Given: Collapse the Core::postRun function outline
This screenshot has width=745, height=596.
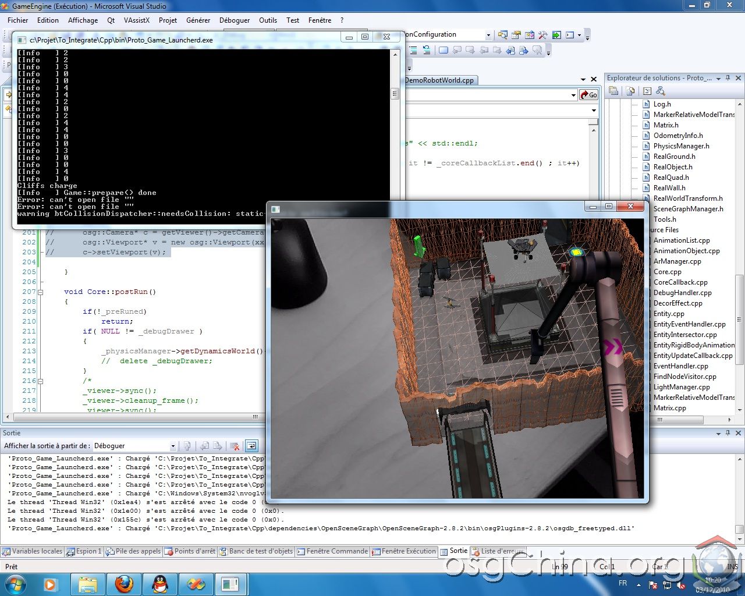Looking at the screenshot, I should click(41, 292).
